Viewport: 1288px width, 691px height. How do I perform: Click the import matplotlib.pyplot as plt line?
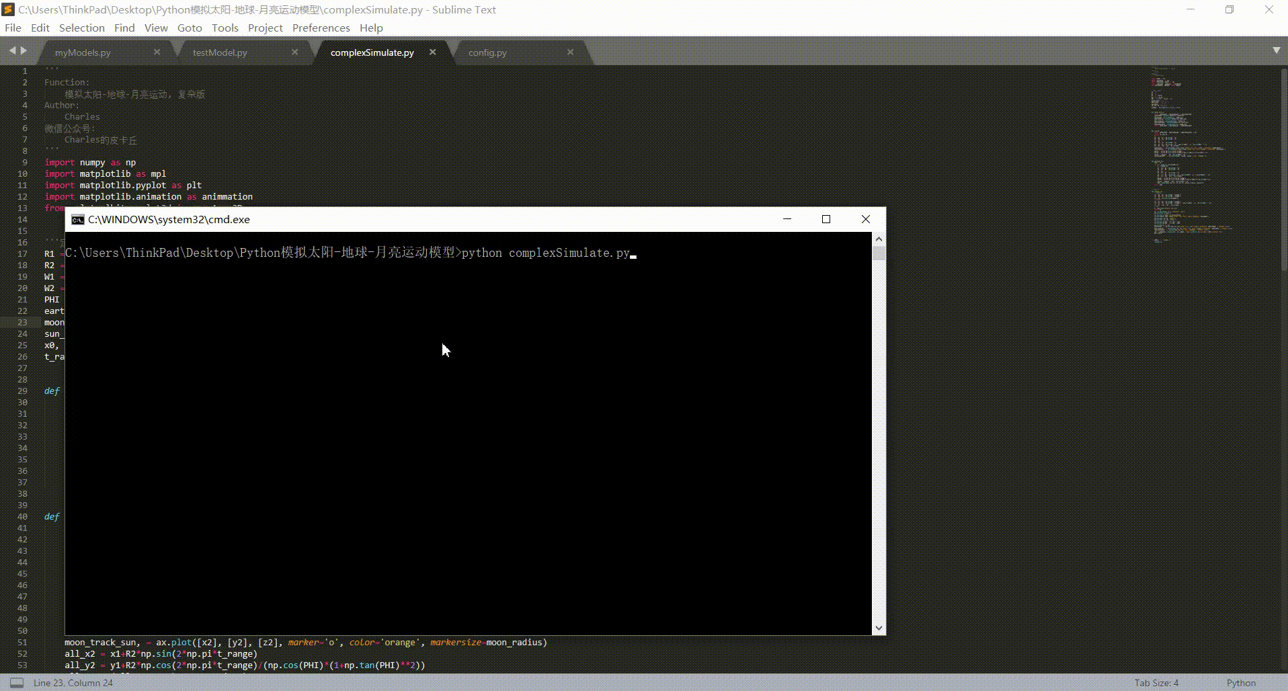click(x=123, y=185)
